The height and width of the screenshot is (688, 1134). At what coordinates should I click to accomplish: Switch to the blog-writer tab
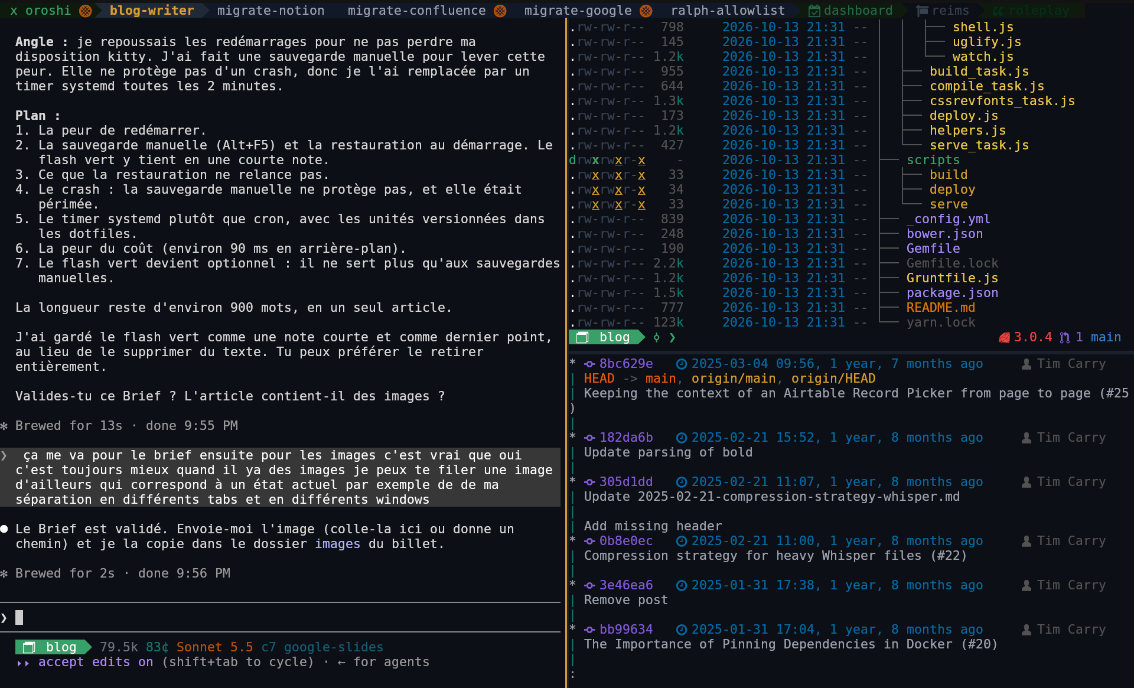152,11
